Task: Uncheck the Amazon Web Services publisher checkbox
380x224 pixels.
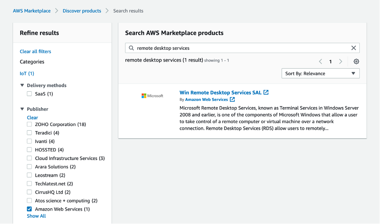Action: pyautogui.click(x=29, y=209)
